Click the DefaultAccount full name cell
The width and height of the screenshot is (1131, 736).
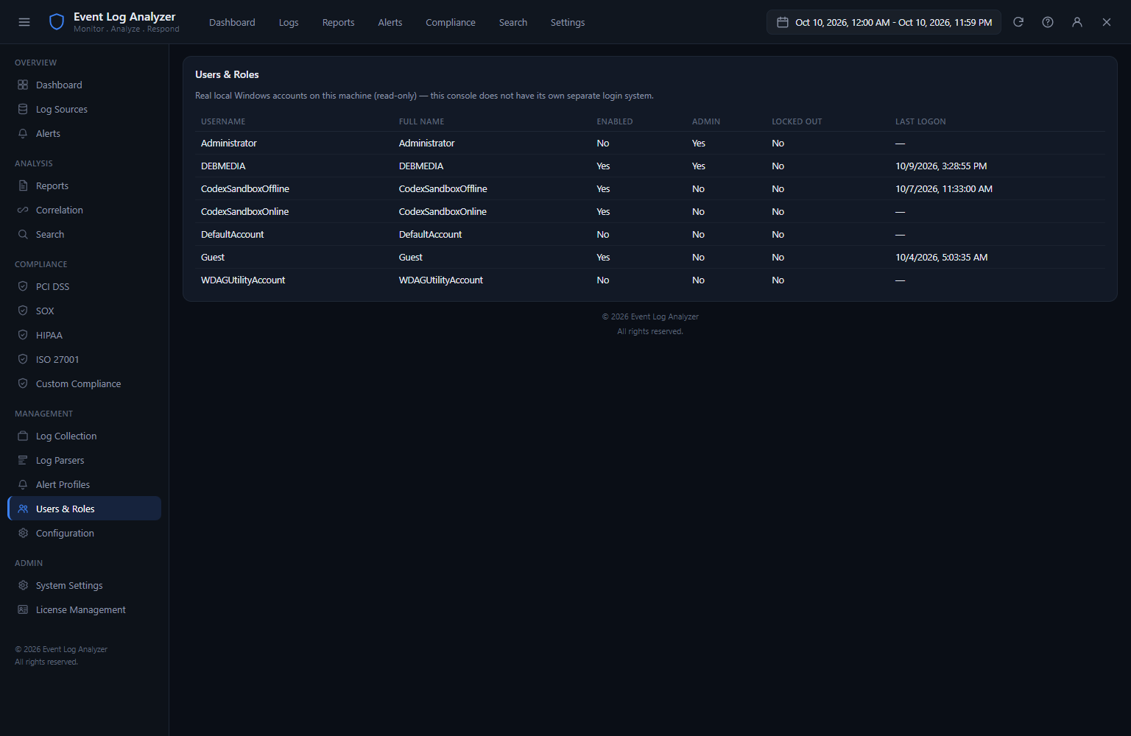click(x=430, y=235)
